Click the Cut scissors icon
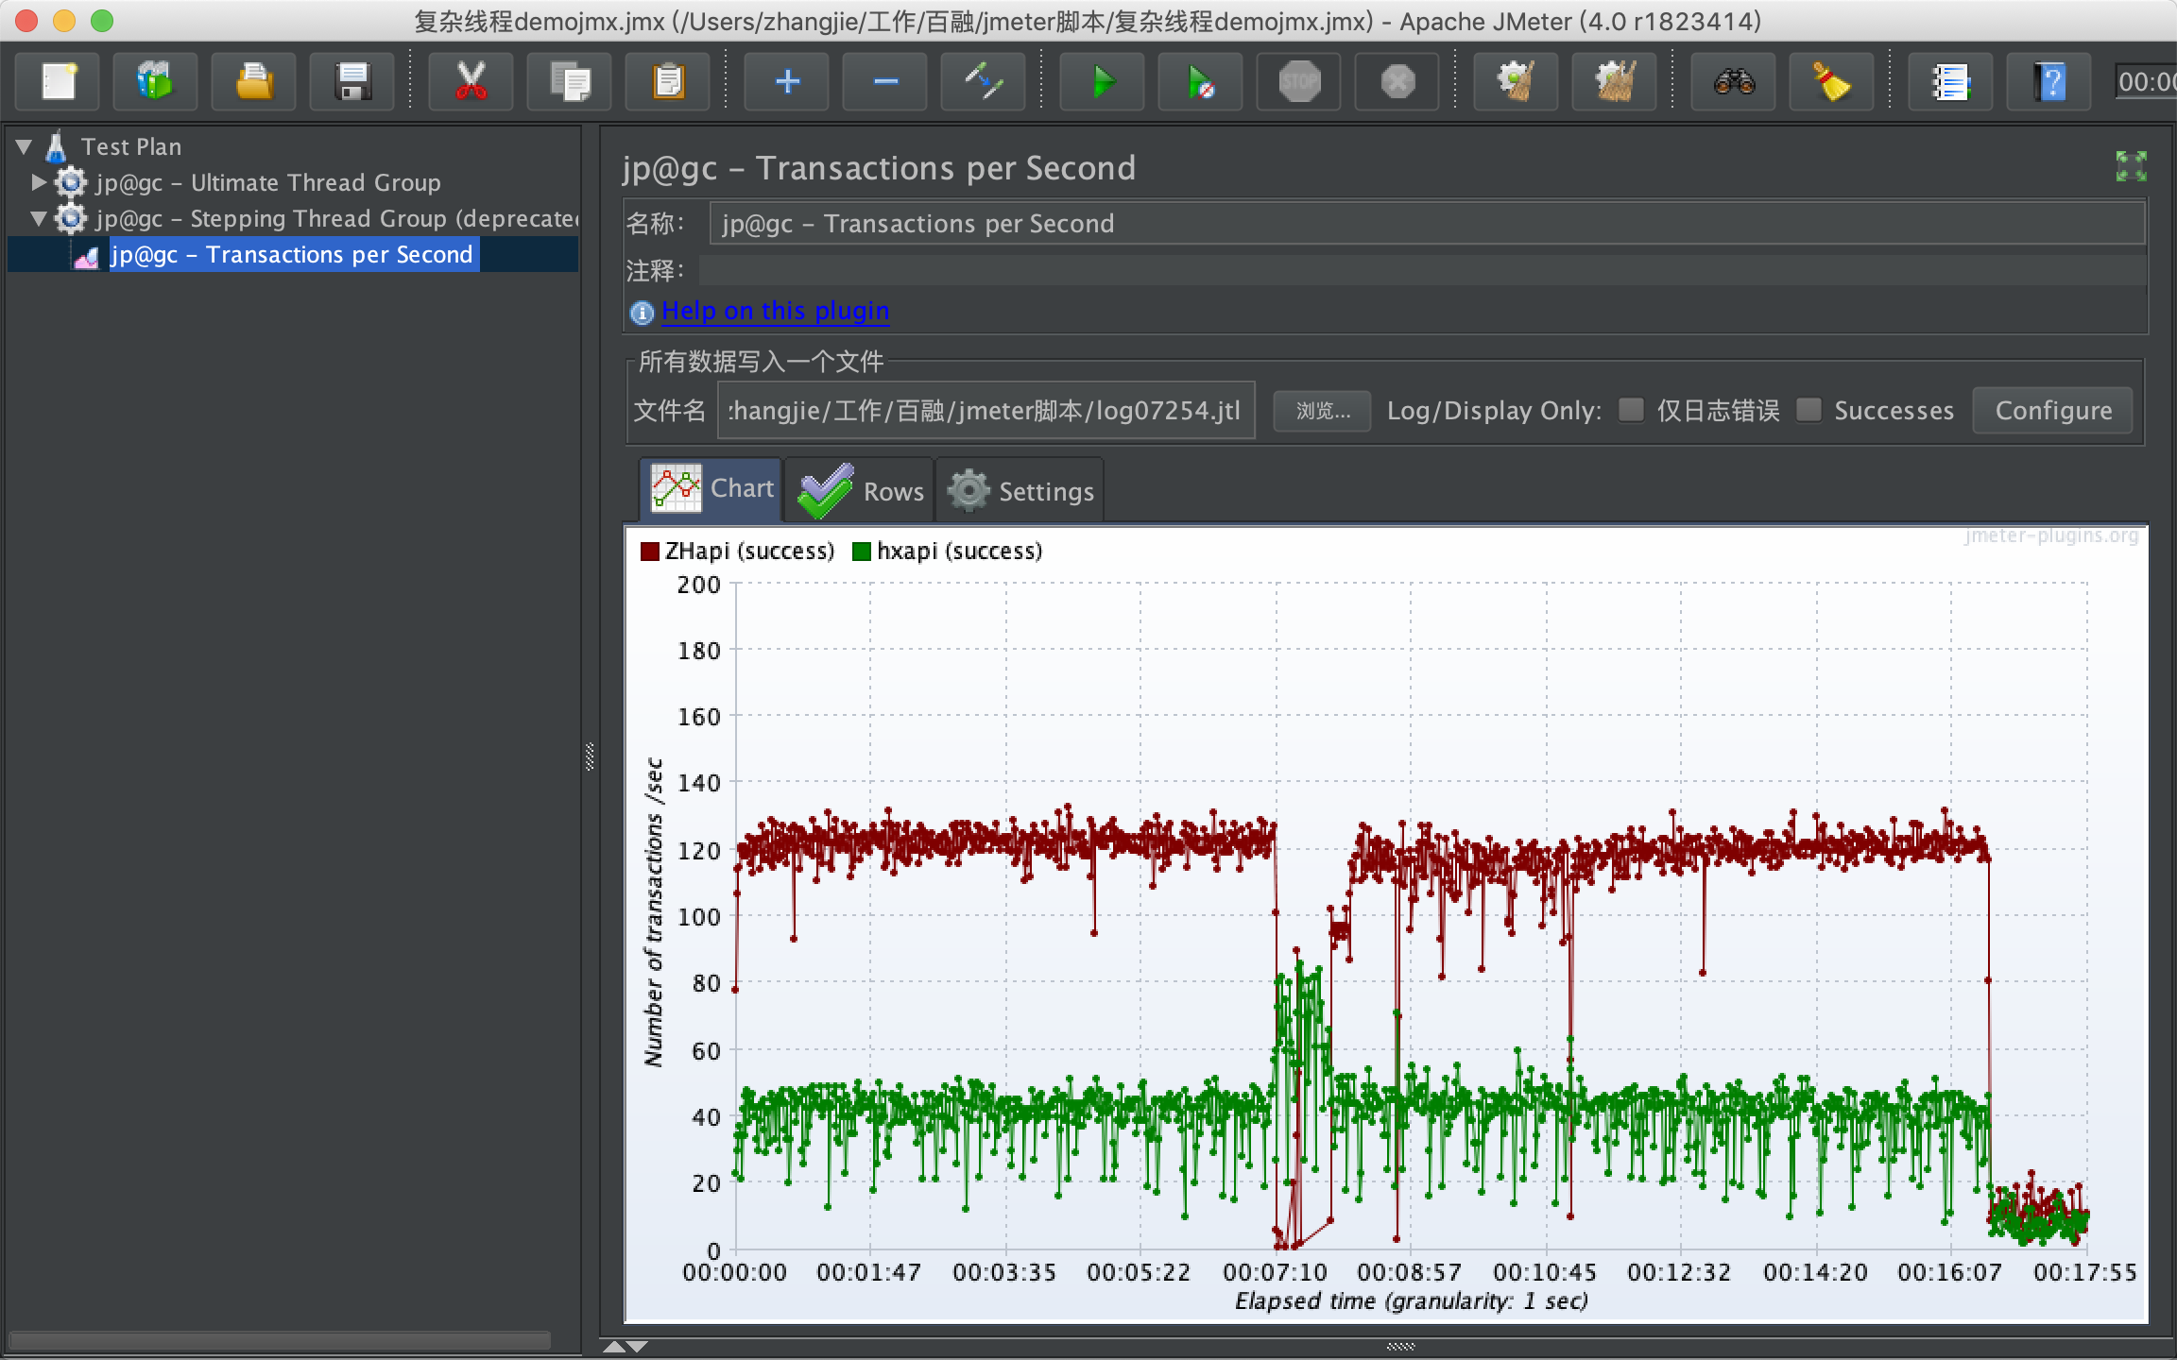 point(471,81)
